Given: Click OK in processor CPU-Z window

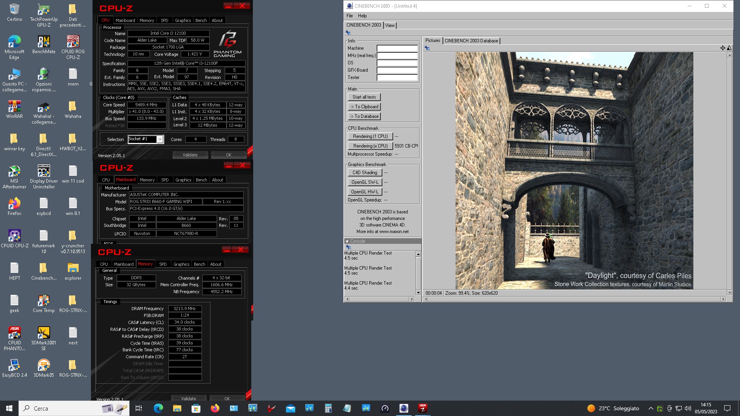Looking at the screenshot, I should (x=229, y=155).
